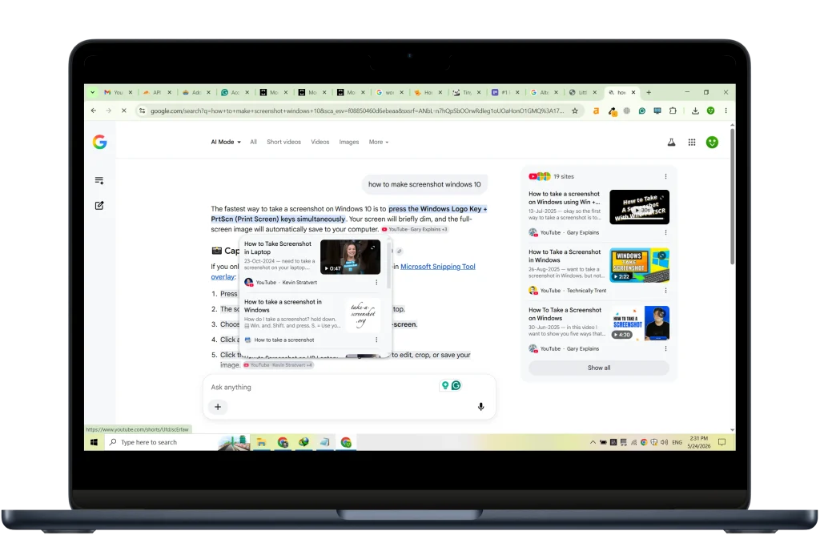The width and height of the screenshot is (820, 535).
Task: Open options for Kevin Stratvert video card
Action: point(376,283)
